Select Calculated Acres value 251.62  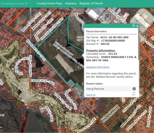pos(113,54)
